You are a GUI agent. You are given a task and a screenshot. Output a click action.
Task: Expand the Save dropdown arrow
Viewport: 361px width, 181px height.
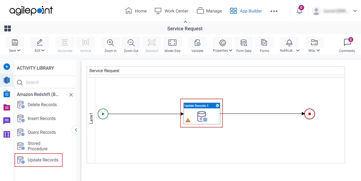coord(19,50)
